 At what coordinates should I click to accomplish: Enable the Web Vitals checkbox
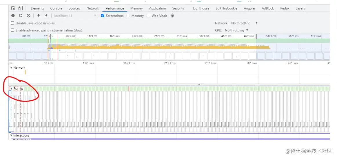pyautogui.click(x=149, y=15)
